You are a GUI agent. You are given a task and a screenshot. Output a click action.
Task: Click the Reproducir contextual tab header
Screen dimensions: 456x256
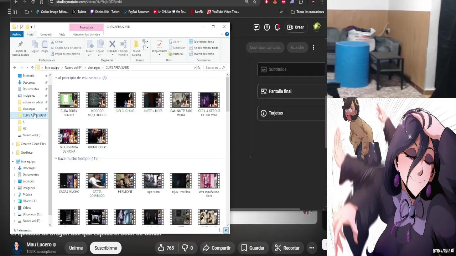tap(86, 27)
